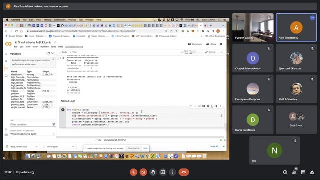Select Daria Tsvetkova participant tile
This screenshot has width=320, height=180.
253,120
